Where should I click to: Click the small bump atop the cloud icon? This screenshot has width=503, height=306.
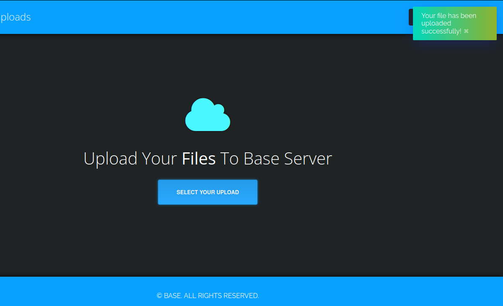219,108
